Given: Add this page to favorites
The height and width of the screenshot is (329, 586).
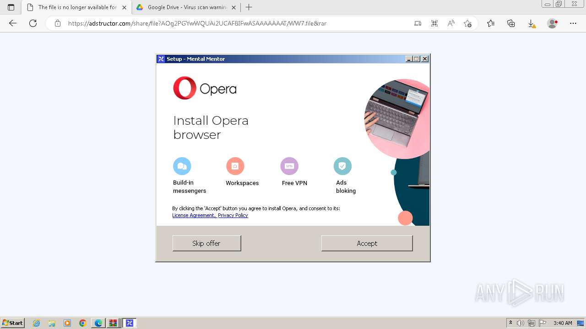Looking at the screenshot, I should pyautogui.click(x=467, y=23).
